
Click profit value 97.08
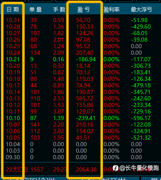pos(83,40)
